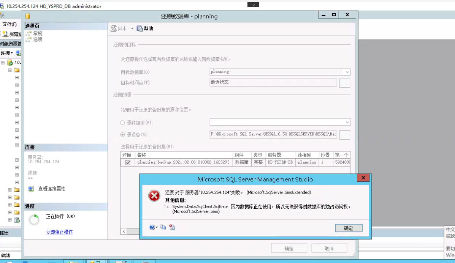Select the 源设备(D) radio button
Viewport: 455px width, 263px height.
point(122,135)
